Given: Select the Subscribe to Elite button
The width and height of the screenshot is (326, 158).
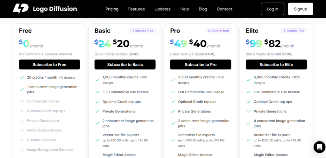Looking at the screenshot, I should (276, 64).
